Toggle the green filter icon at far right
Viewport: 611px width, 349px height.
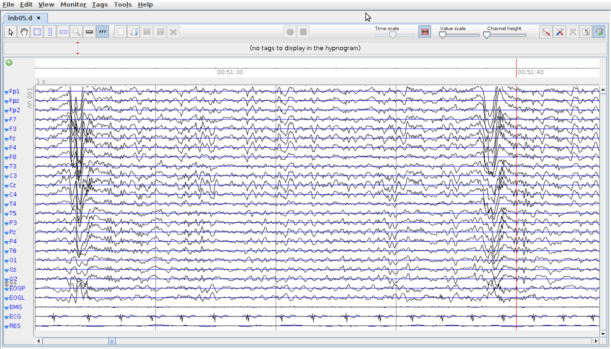click(600, 32)
